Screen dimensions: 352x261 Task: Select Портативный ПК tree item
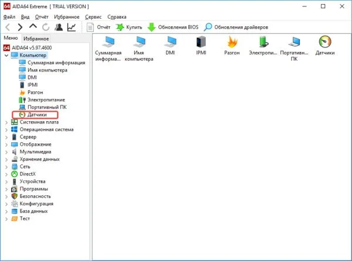click(x=47, y=107)
